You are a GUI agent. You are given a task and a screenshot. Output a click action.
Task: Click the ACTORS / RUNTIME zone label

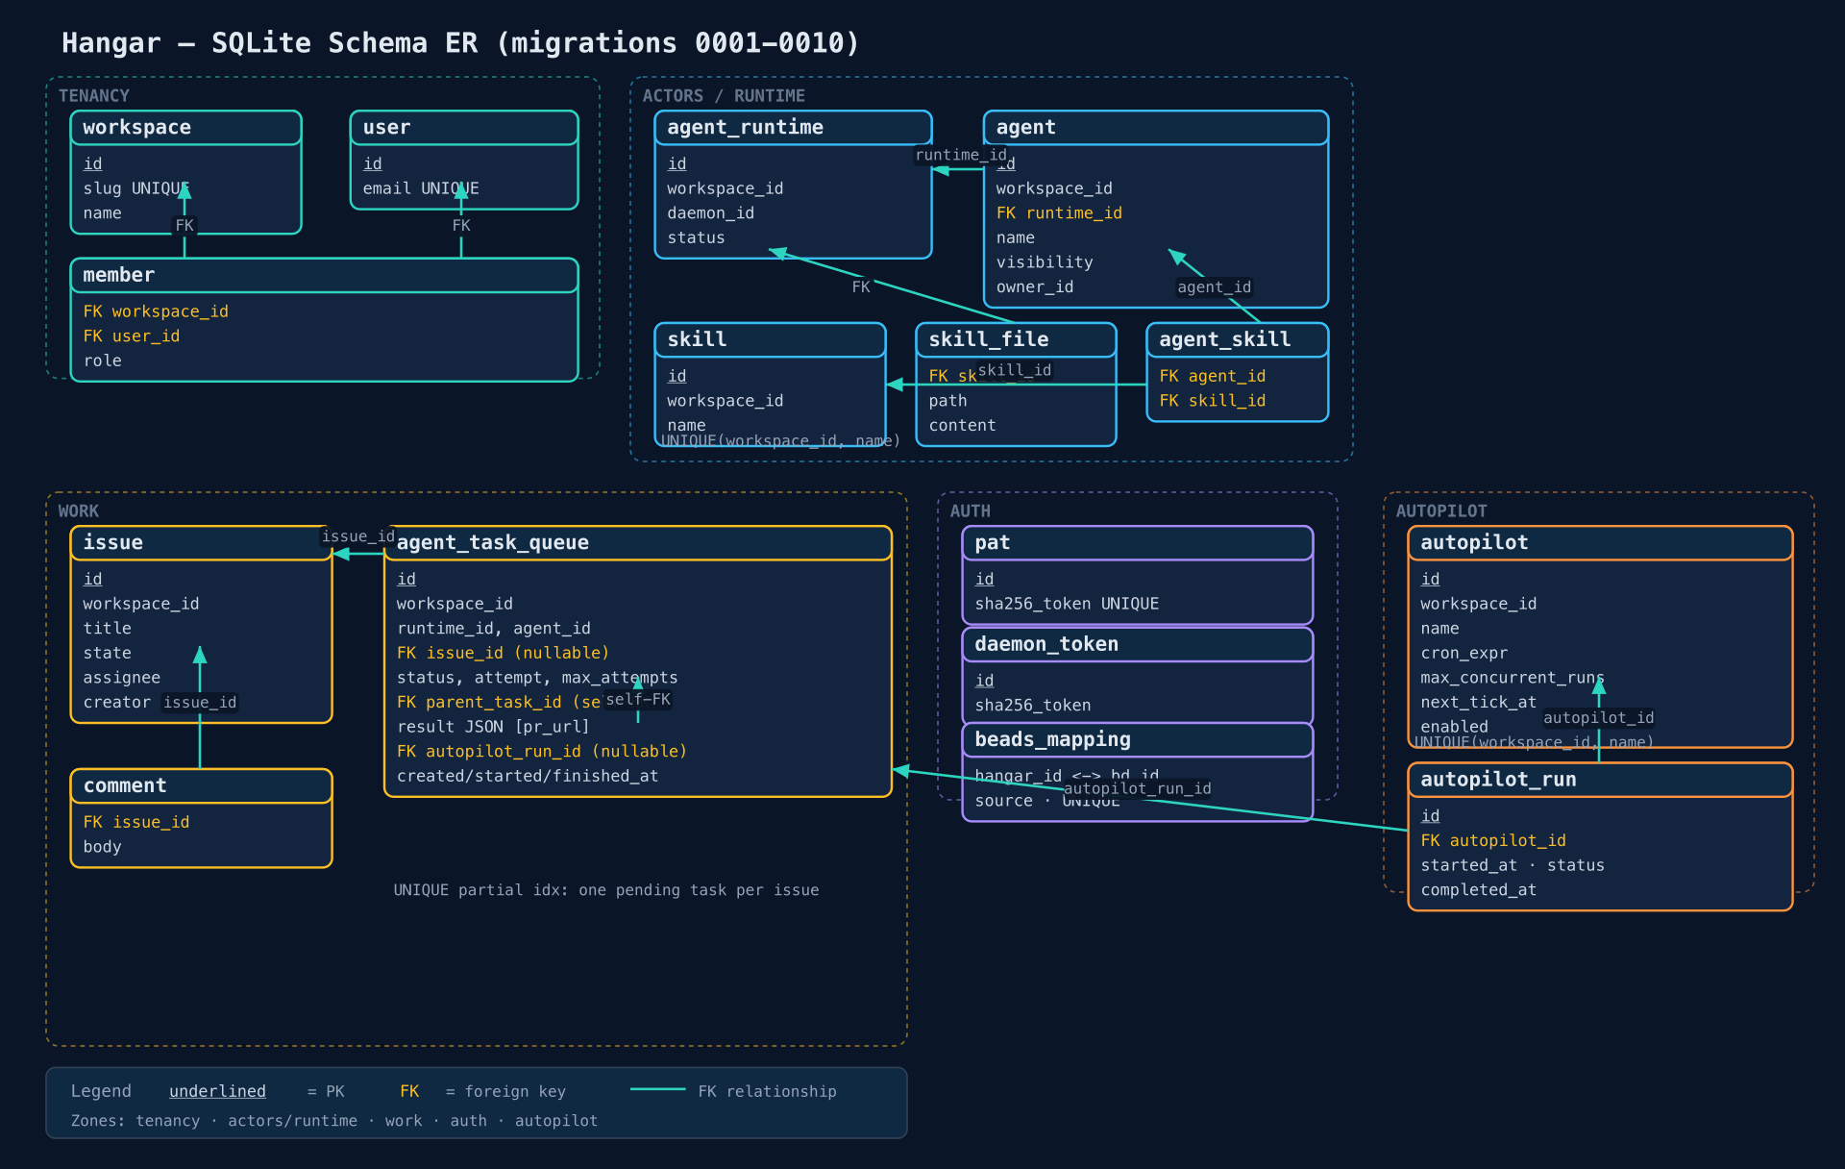(724, 96)
